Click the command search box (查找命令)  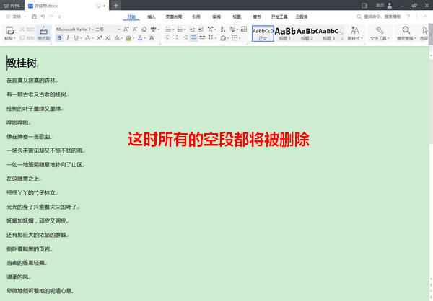tap(375, 15)
